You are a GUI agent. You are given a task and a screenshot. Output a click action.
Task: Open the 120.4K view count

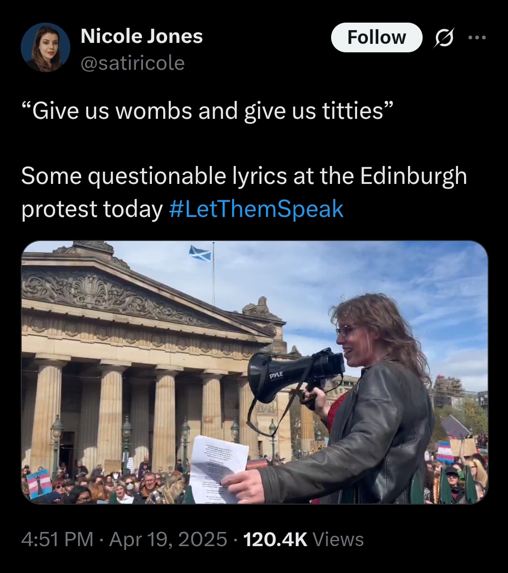275,539
